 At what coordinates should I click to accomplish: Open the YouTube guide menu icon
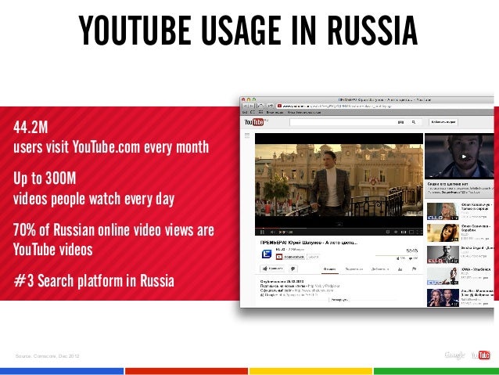tap(247, 135)
